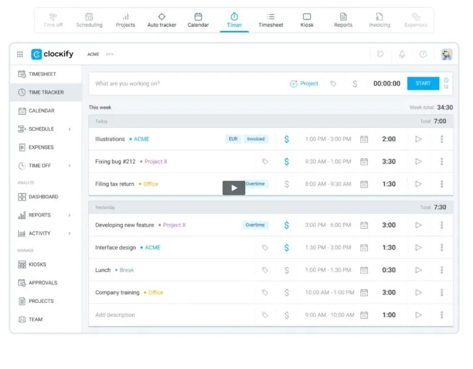Open Dashboard in the sidebar
Viewport: 473px width, 369px height.
click(46, 197)
